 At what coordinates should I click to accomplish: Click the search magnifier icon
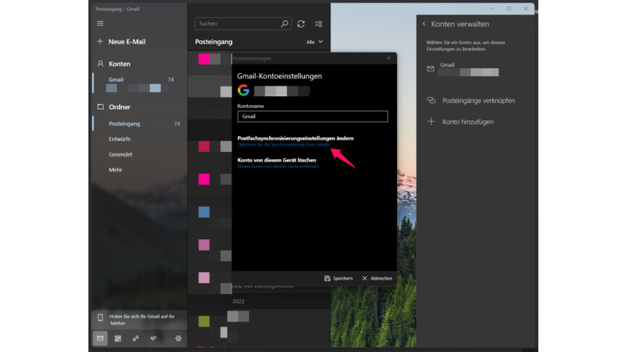pos(284,24)
